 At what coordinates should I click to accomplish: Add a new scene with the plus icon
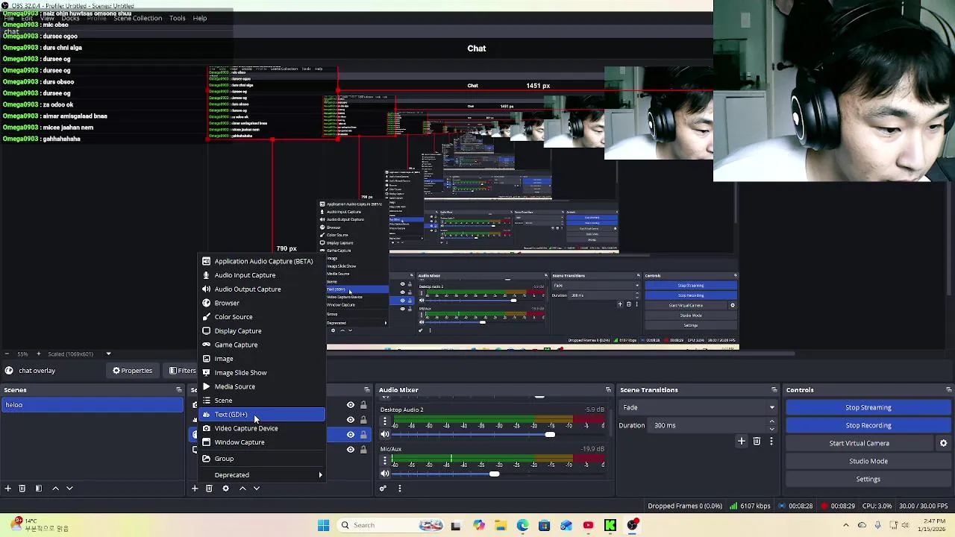[x=7, y=489]
